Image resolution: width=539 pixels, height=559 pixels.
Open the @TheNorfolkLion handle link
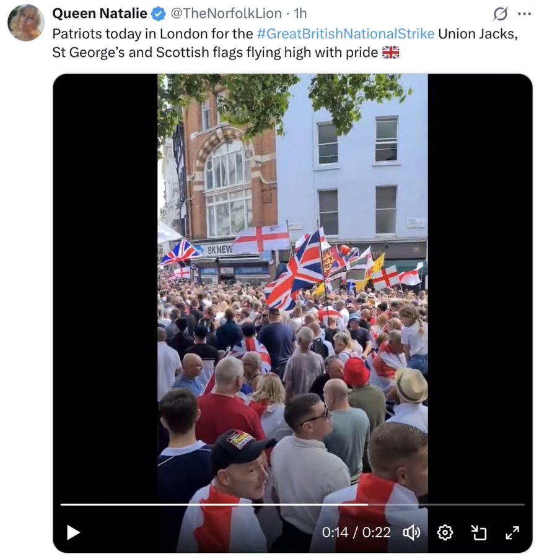click(226, 14)
